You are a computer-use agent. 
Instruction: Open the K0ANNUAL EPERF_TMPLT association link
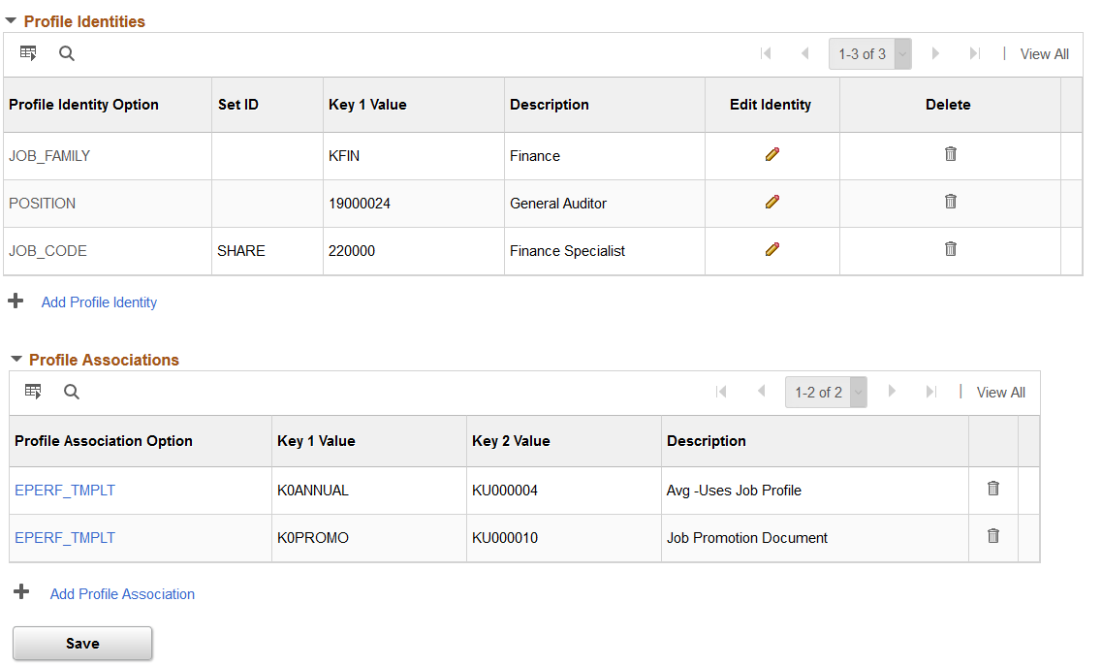coord(65,491)
